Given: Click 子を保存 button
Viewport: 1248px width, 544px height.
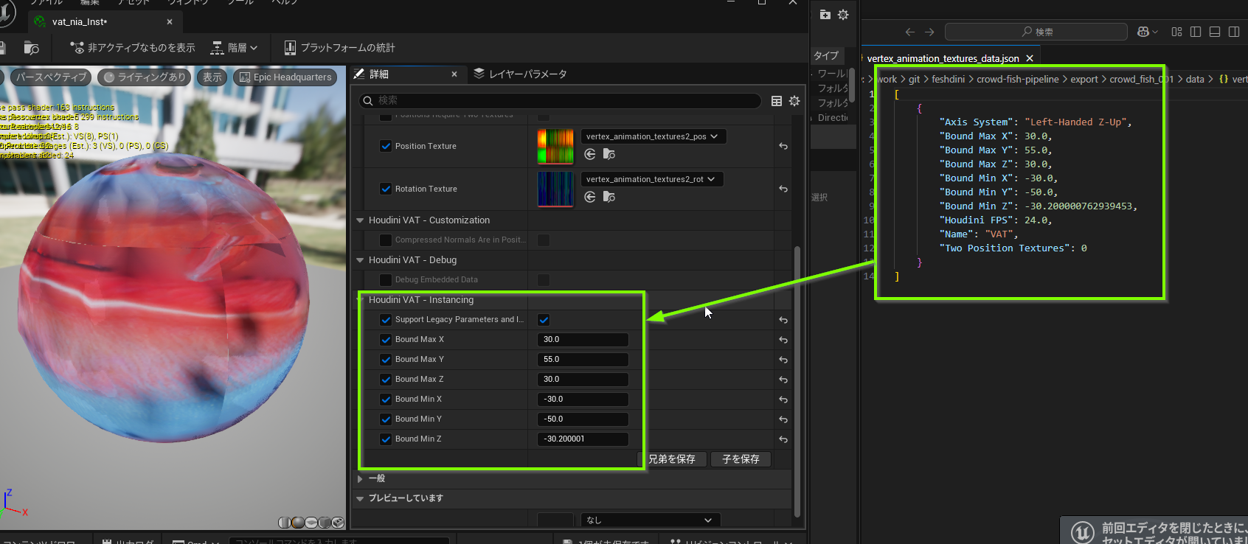Looking at the screenshot, I should [741, 459].
